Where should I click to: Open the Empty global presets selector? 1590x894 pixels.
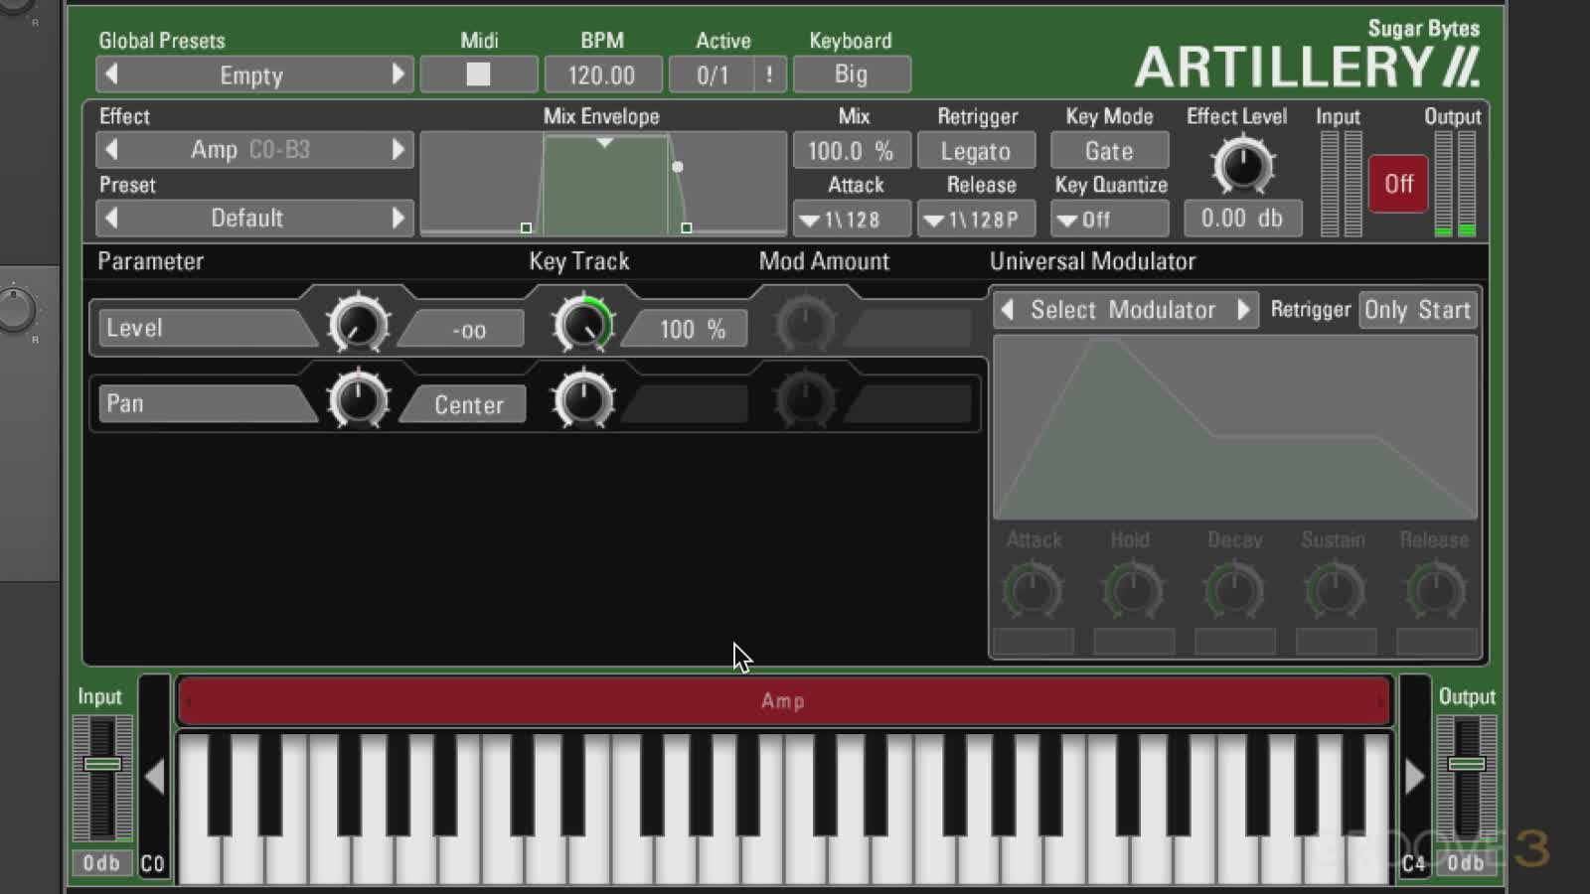(251, 75)
